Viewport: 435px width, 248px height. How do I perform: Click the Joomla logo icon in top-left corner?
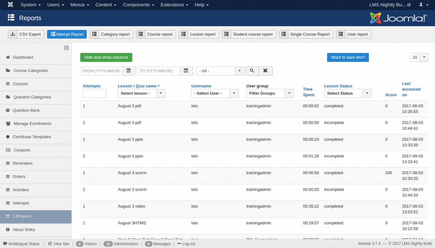pos(11,5)
